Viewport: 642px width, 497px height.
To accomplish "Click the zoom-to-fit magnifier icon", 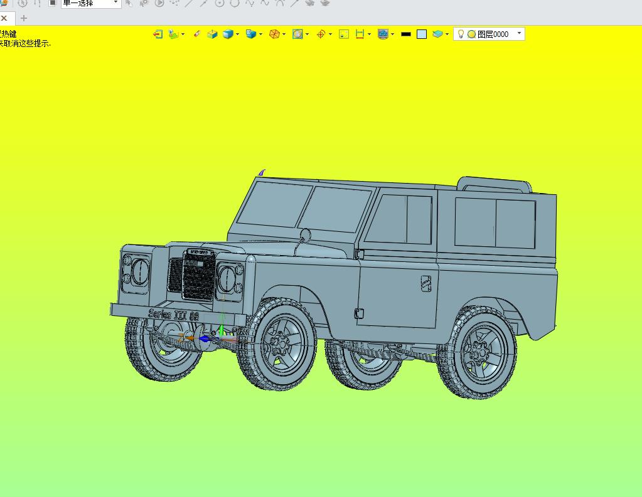I will [297, 34].
